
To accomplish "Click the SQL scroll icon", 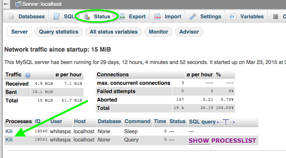I will [x=57, y=16].
